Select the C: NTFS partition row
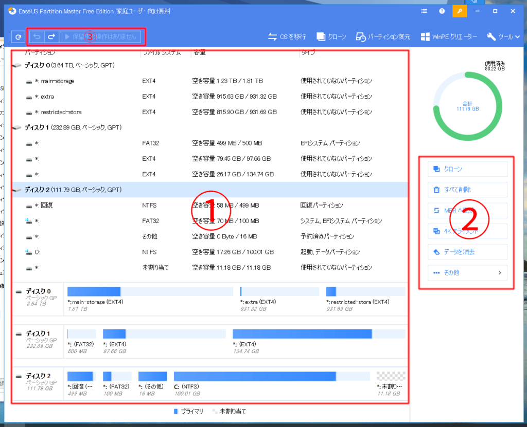The height and width of the screenshot is (427, 527). [210, 252]
